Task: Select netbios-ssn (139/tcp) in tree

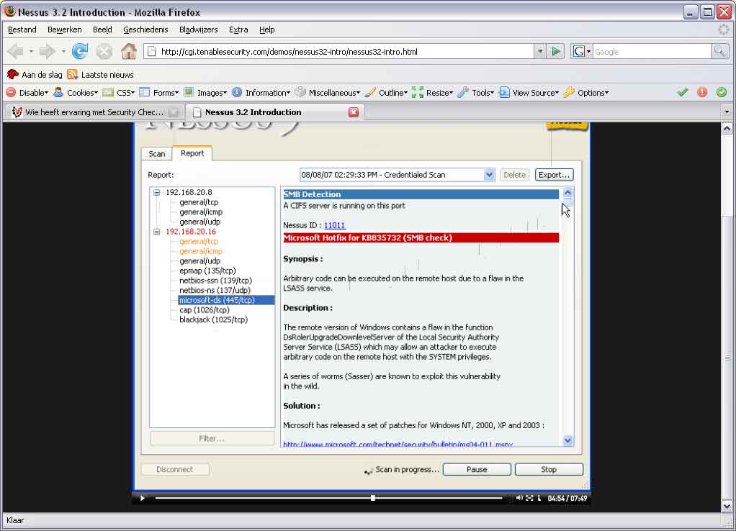Action: pyautogui.click(x=215, y=281)
